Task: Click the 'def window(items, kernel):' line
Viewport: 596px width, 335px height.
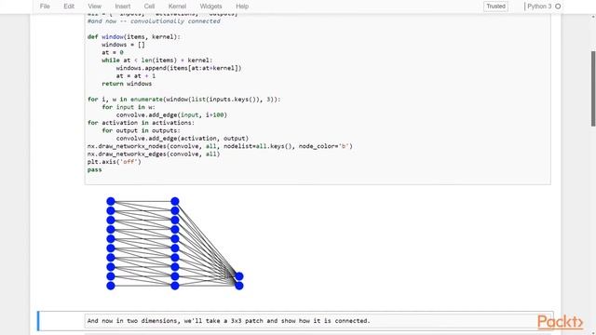Action: coord(134,37)
